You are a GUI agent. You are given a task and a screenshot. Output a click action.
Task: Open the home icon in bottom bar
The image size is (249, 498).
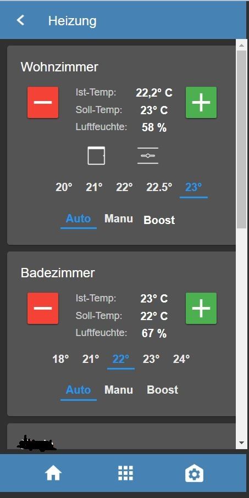(x=53, y=473)
